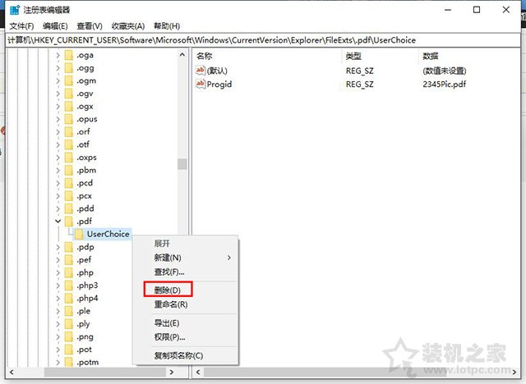Click the .pbm folder icon
The width and height of the screenshot is (526, 384).
[x=69, y=170]
